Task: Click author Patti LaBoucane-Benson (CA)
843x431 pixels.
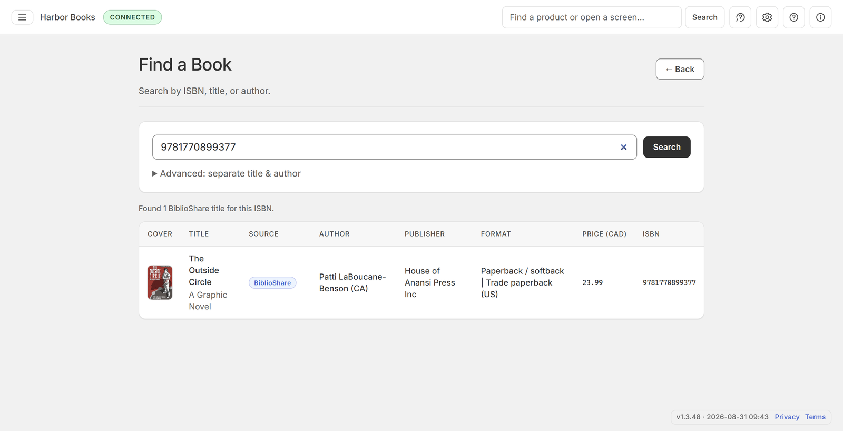Action: tap(352, 282)
